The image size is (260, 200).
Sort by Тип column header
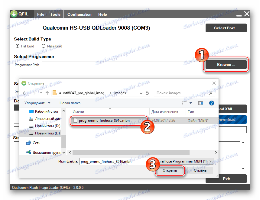[x=191, y=112]
